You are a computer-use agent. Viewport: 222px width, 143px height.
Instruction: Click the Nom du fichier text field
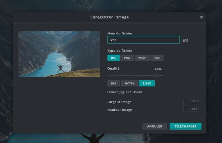coord(143,40)
